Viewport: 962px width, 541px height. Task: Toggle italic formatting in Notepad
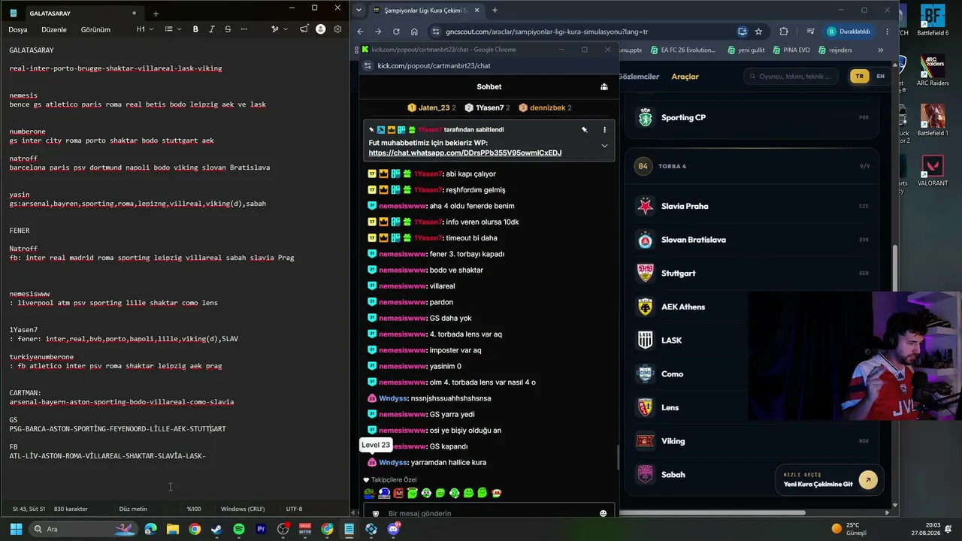tap(211, 29)
